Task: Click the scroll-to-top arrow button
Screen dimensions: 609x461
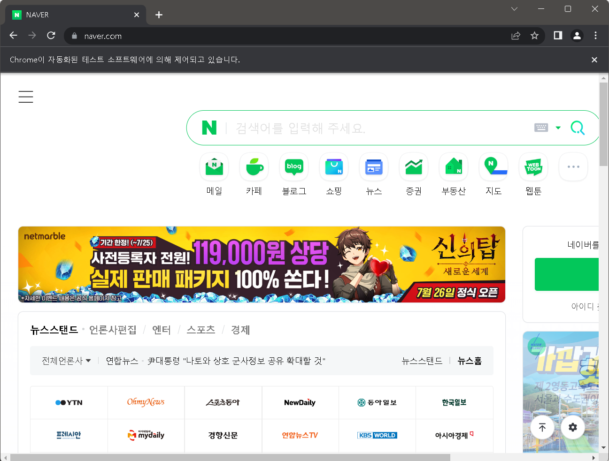Action: click(x=542, y=427)
